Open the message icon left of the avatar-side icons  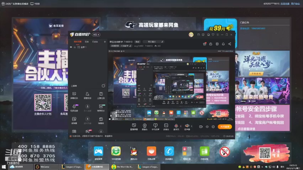pos(198,35)
